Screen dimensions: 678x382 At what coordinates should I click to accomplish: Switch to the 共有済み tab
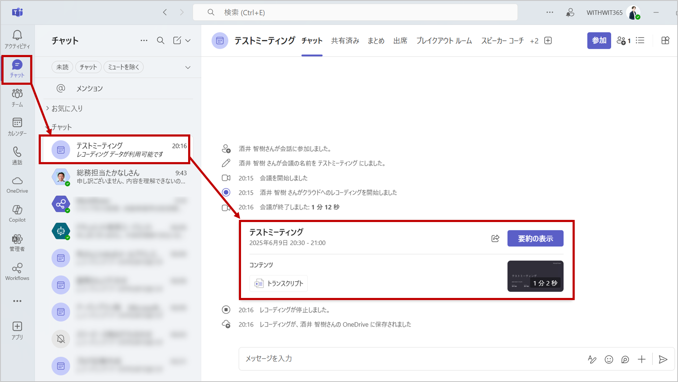coord(345,40)
